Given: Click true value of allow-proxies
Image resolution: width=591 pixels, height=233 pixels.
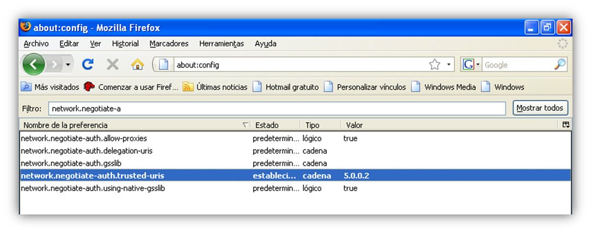Looking at the screenshot, I should point(350,139).
